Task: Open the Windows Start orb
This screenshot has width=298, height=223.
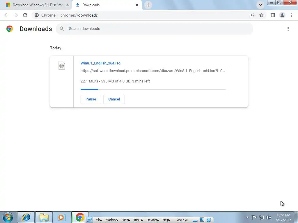Action: tap(8, 217)
